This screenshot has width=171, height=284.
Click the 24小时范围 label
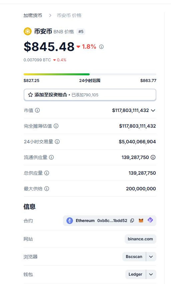click(x=90, y=81)
